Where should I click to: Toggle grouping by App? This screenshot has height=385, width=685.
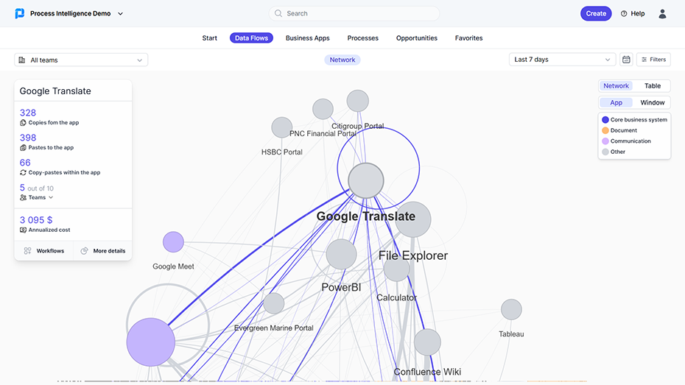click(616, 102)
